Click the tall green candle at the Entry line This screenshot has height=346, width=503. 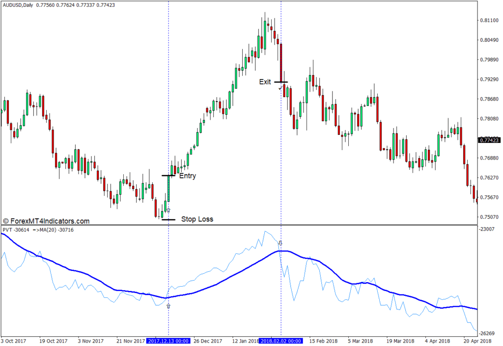click(168, 189)
